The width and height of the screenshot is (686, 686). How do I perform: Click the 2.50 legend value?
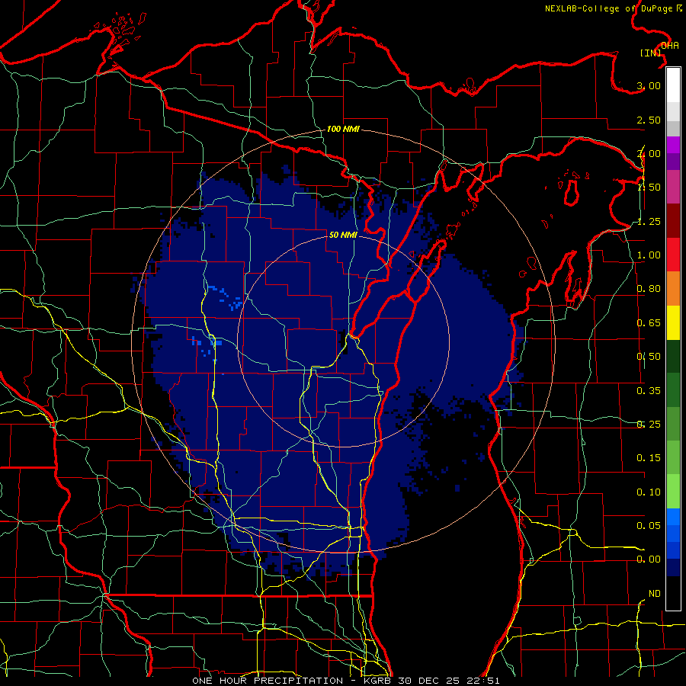(x=649, y=120)
